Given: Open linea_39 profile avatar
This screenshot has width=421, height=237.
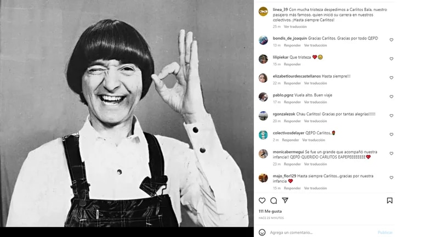Looking at the screenshot, I should (263, 12).
